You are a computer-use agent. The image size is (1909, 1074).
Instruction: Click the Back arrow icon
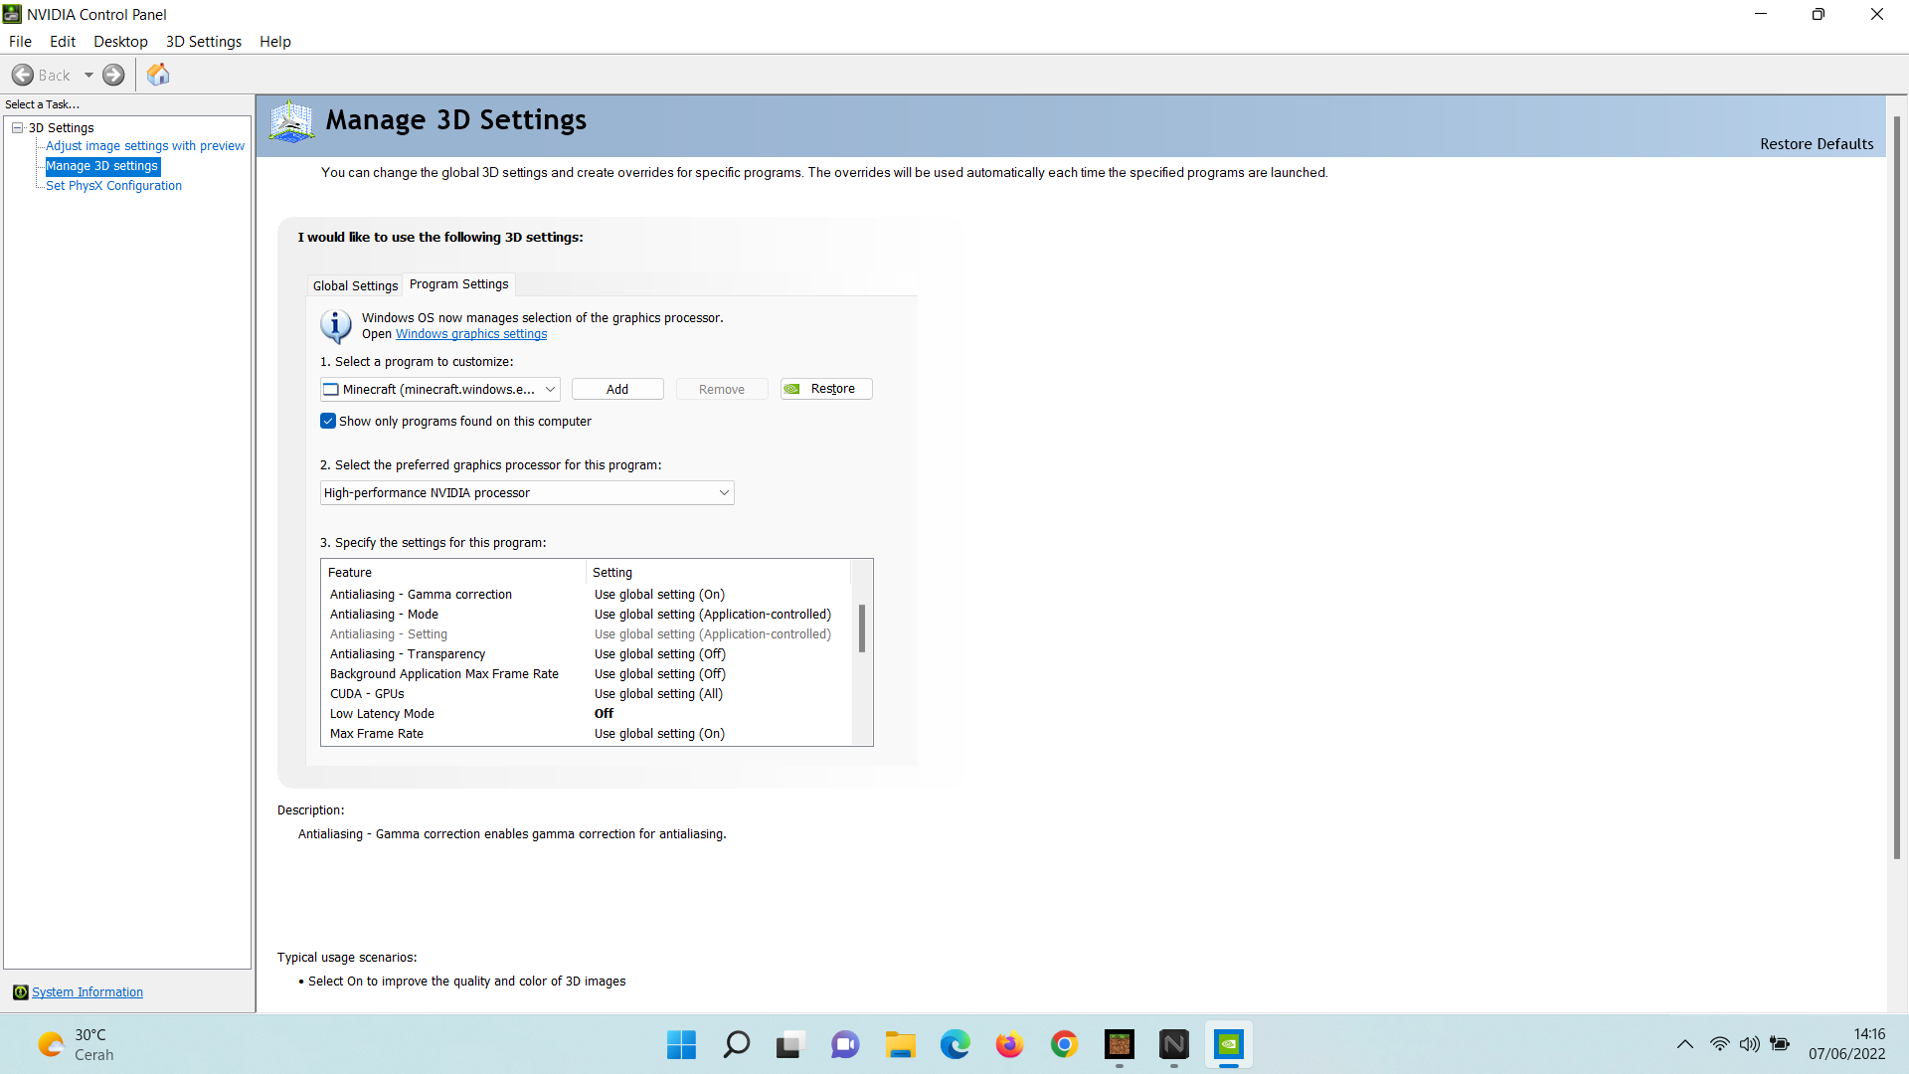point(23,75)
